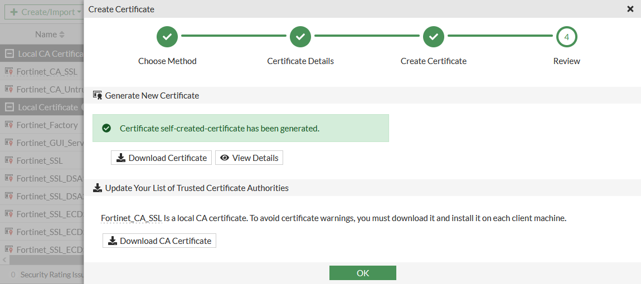Viewport: 641px width, 284px height.
Task: Click the Choose Method step checkmark circle
Action: coord(167,37)
